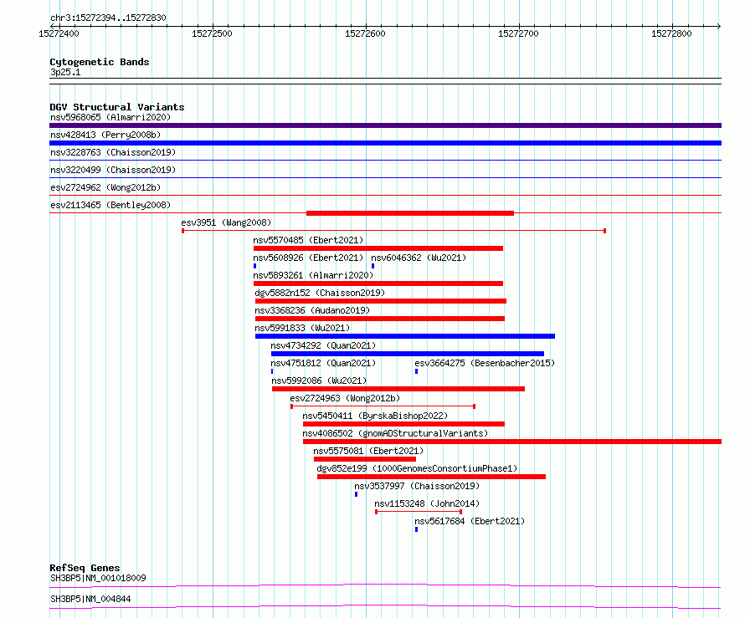This screenshot has height=618, width=745.
Task: Click ruler tick labeled 15272700
Action: tap(518, 33)
